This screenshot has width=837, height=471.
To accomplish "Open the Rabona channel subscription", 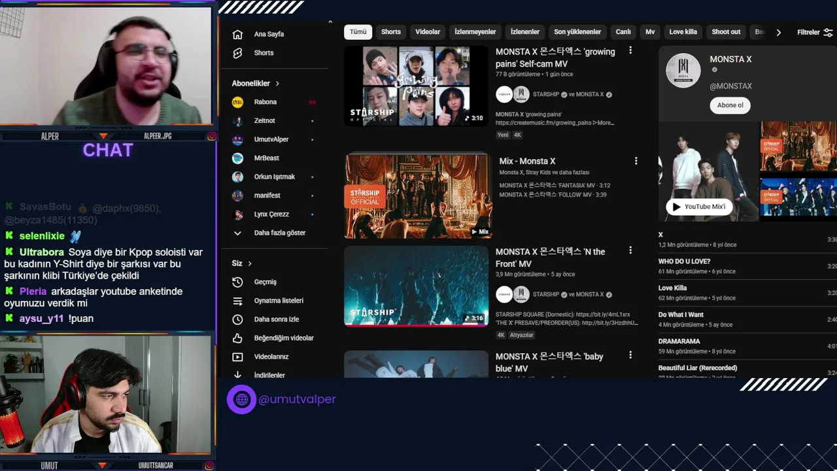I will click(x=265, y=102).
